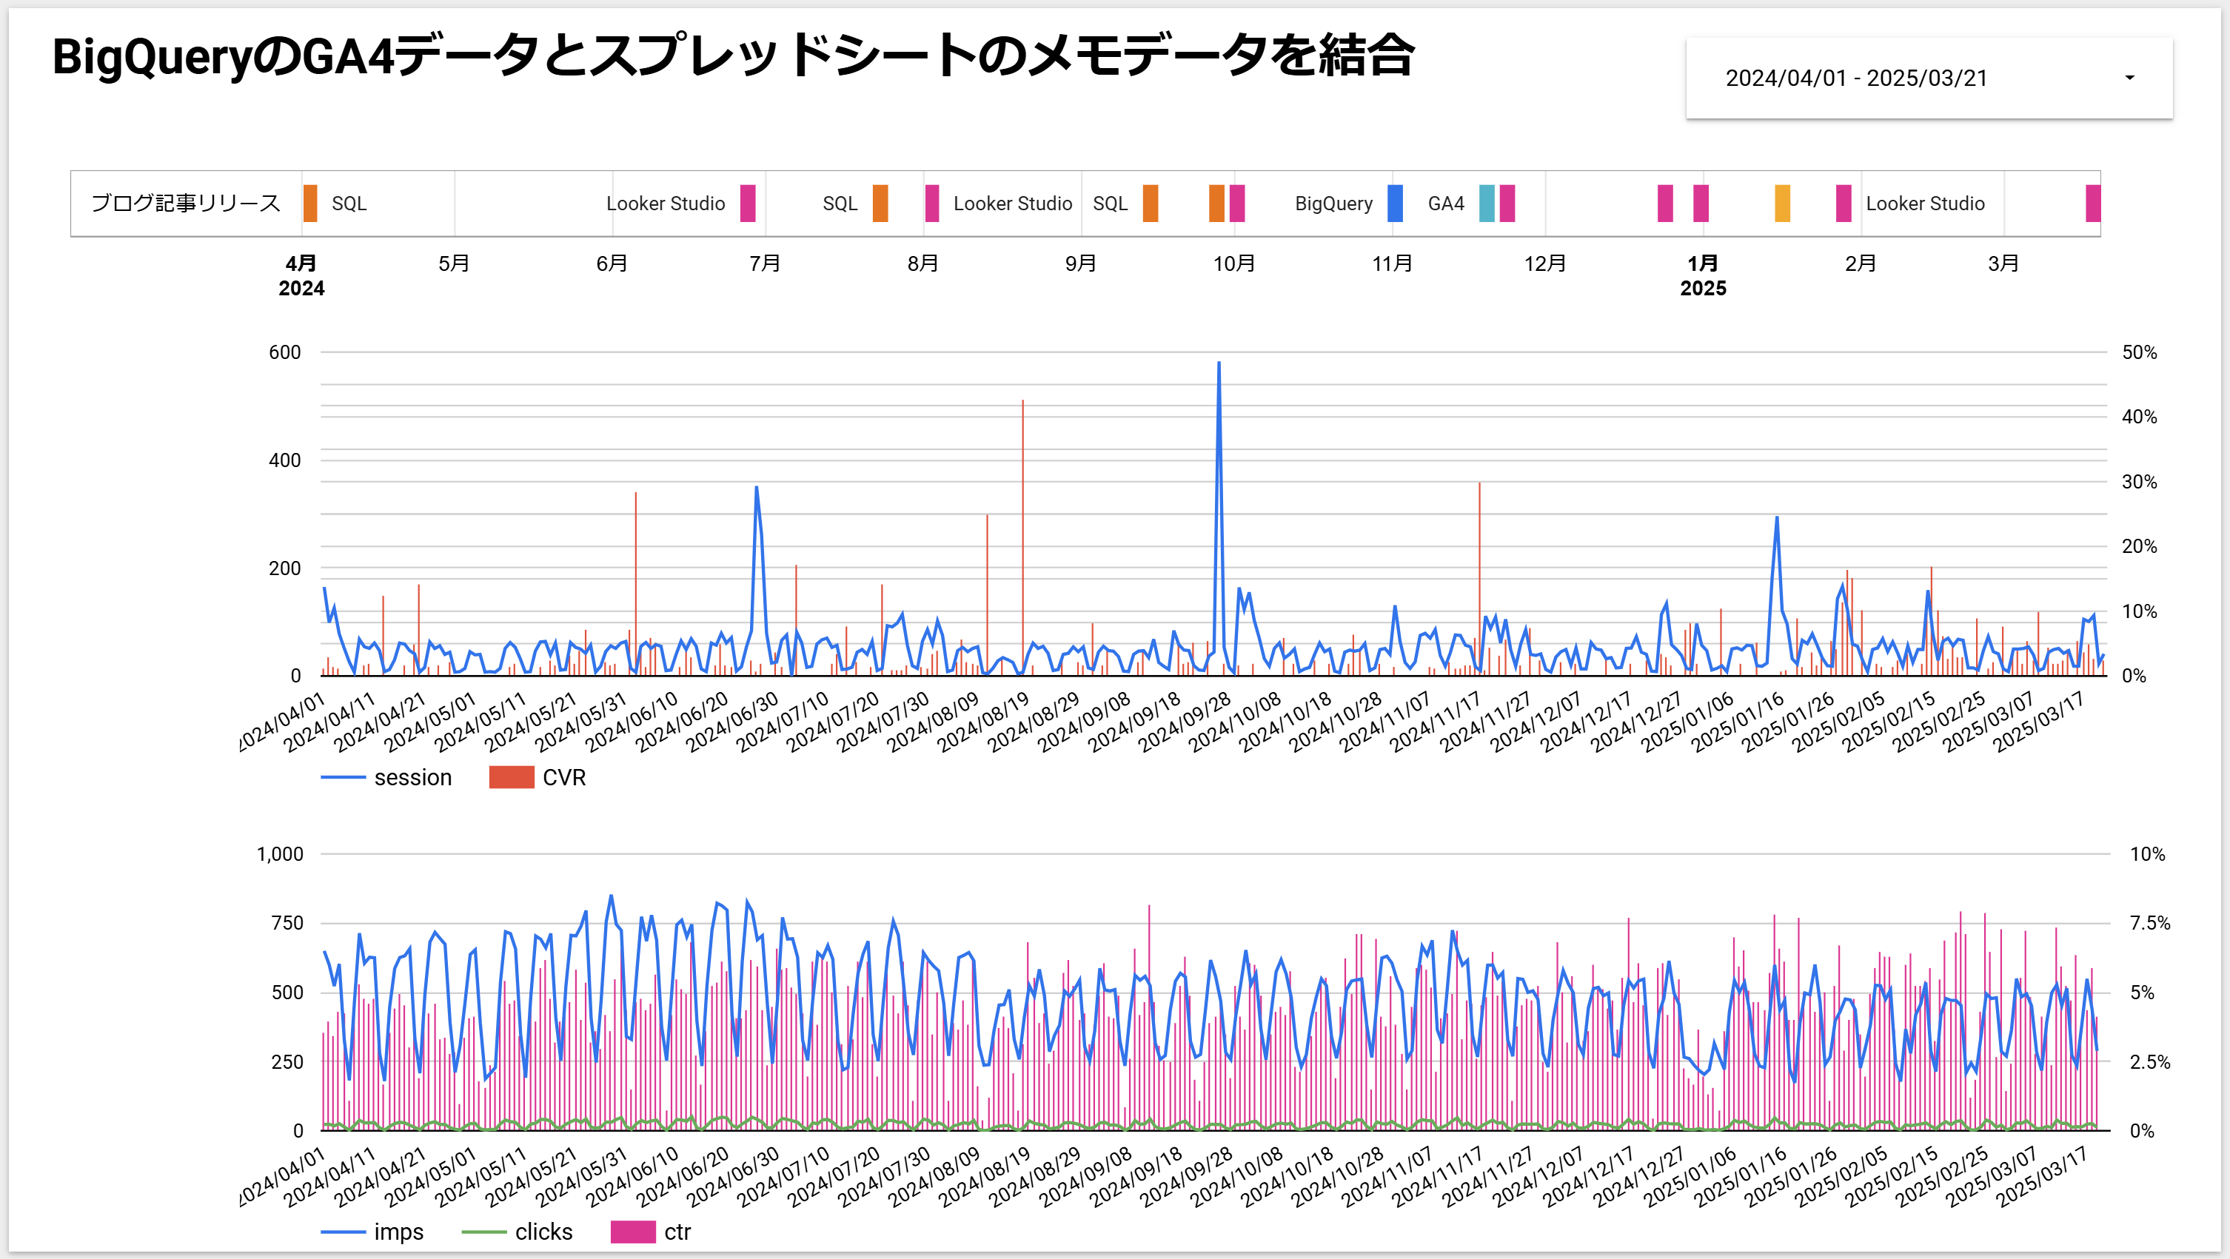This screenshot has height=1259, width=2230.
Task: Toggle the CVR series in the legend
Action: click(x=538, y=777)
